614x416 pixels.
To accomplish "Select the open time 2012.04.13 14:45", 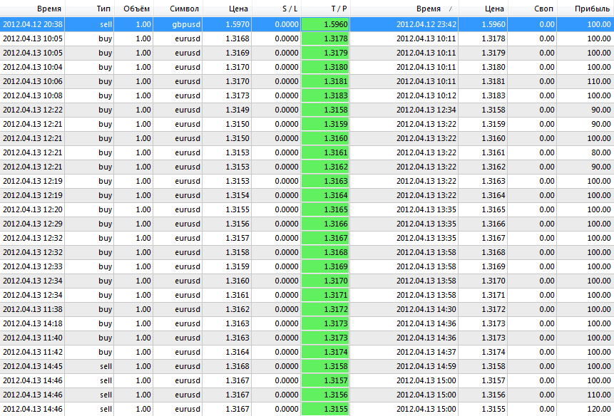I will point(33,366).
